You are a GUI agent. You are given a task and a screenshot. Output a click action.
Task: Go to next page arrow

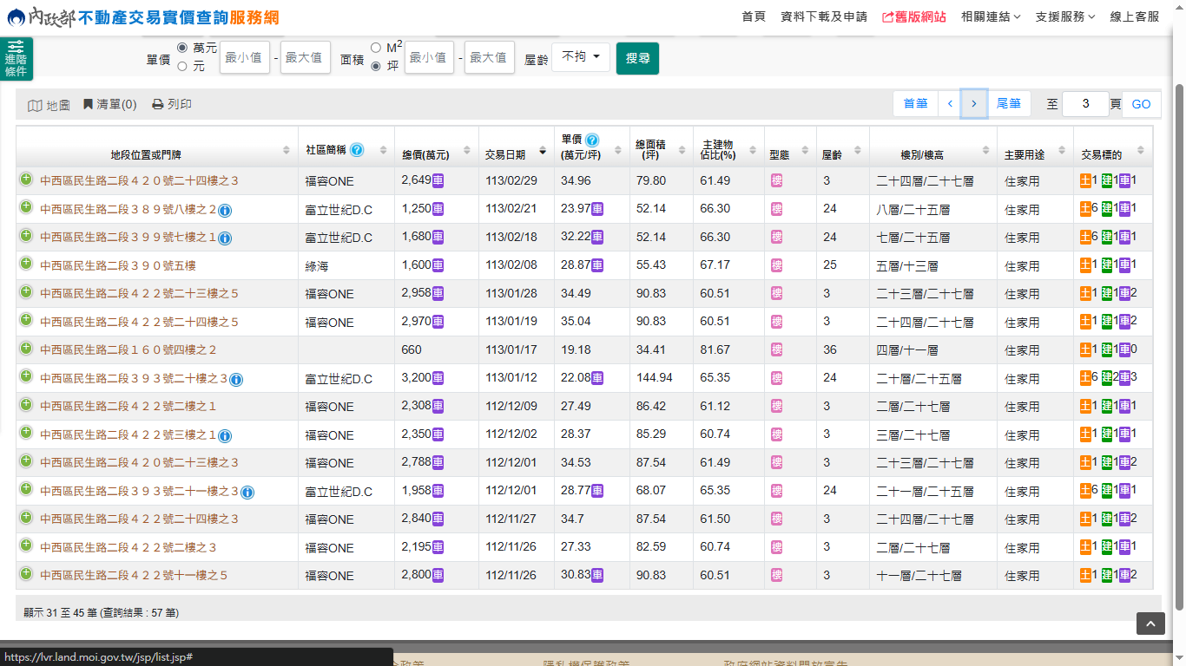coord(974,104)
